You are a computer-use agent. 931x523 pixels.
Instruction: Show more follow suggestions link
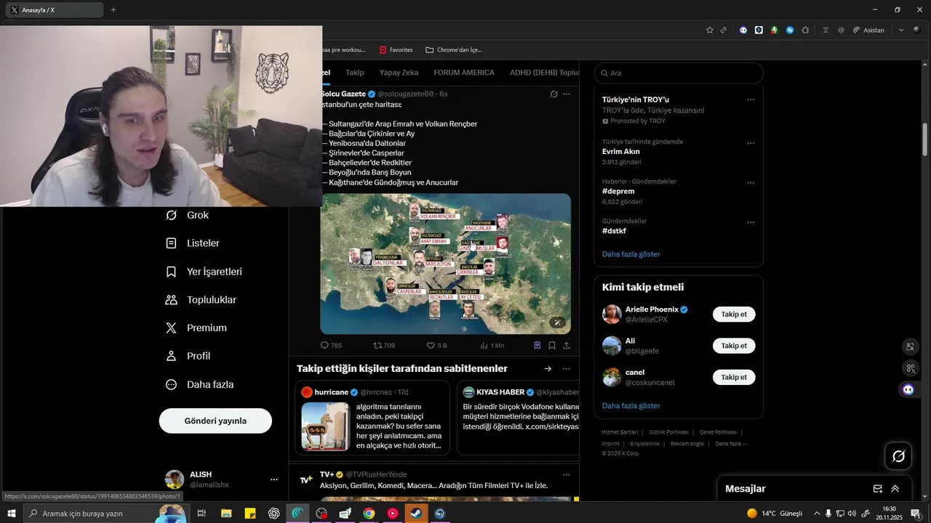[631, 405]
